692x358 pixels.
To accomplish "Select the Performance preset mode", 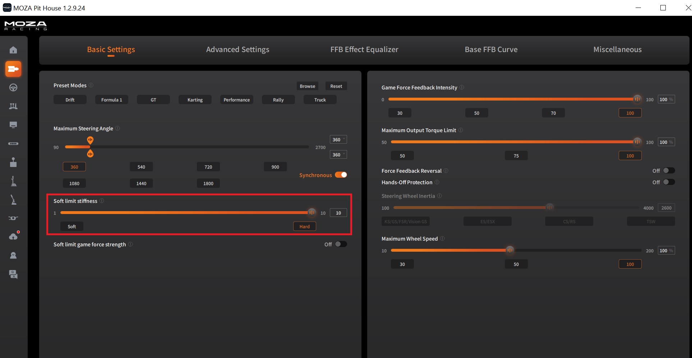I will [x=237, y=100].
